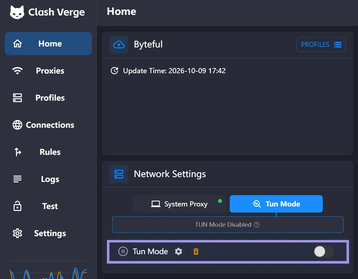Go to the Proxies section
Viewport: 358px width, 279px height.
pyautogui.click(x=48, y=71)
